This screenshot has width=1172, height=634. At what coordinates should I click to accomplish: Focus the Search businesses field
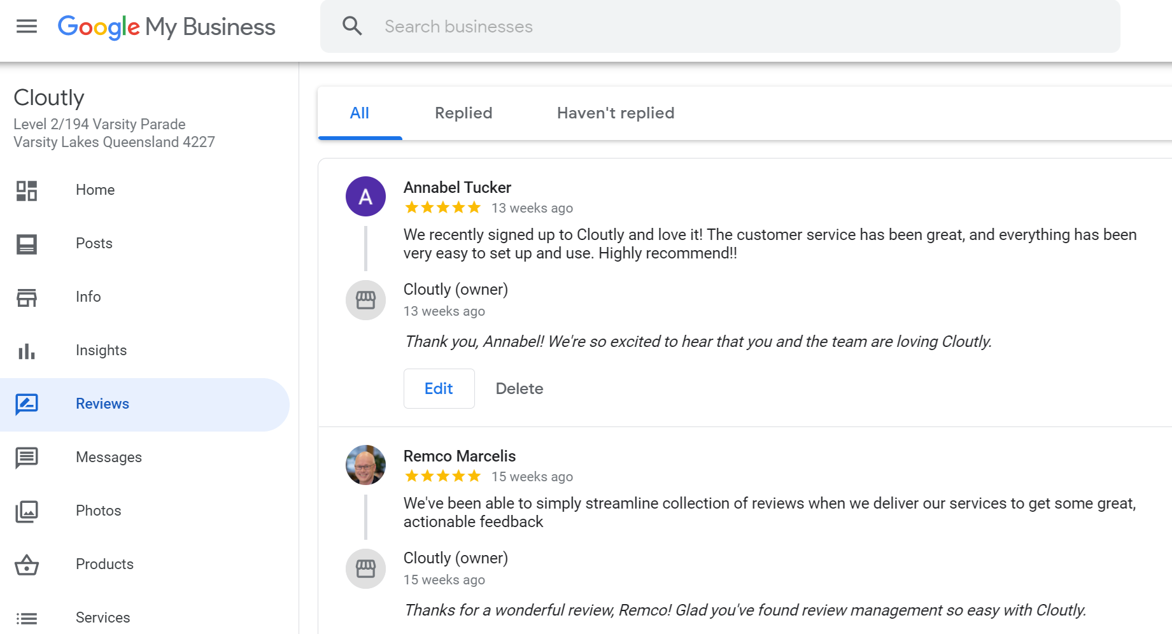pyautogui.click(x=720, y=26)
